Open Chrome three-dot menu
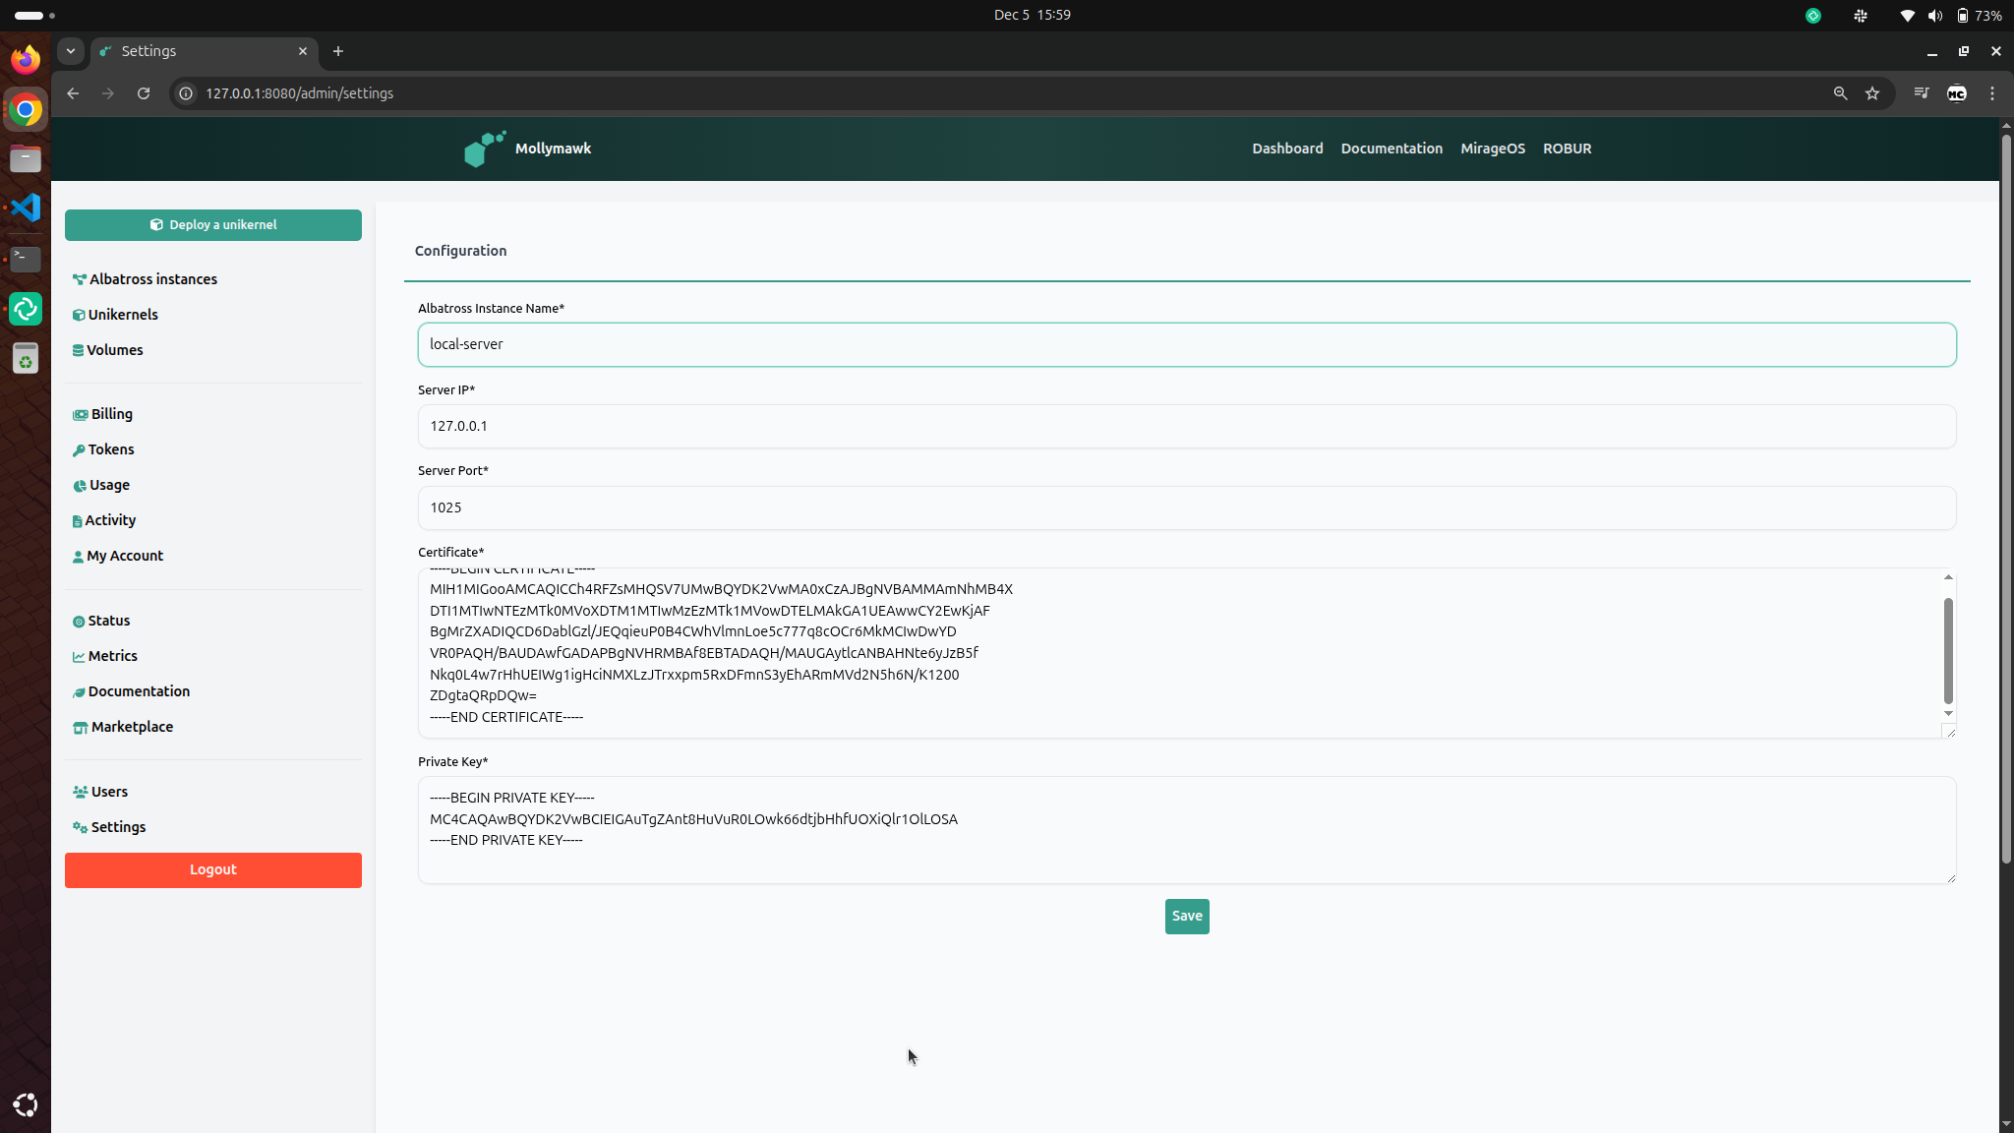2014x1133 pixels. [x=1992, y=93]
